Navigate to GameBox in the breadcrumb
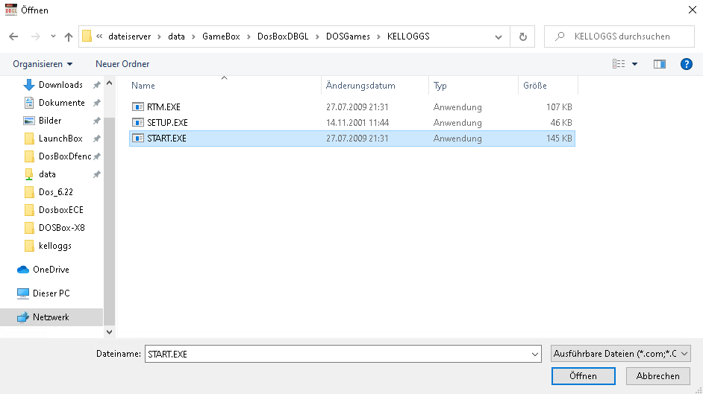The height and width of the screenshot is (394, 703). (x=221, y=36)
